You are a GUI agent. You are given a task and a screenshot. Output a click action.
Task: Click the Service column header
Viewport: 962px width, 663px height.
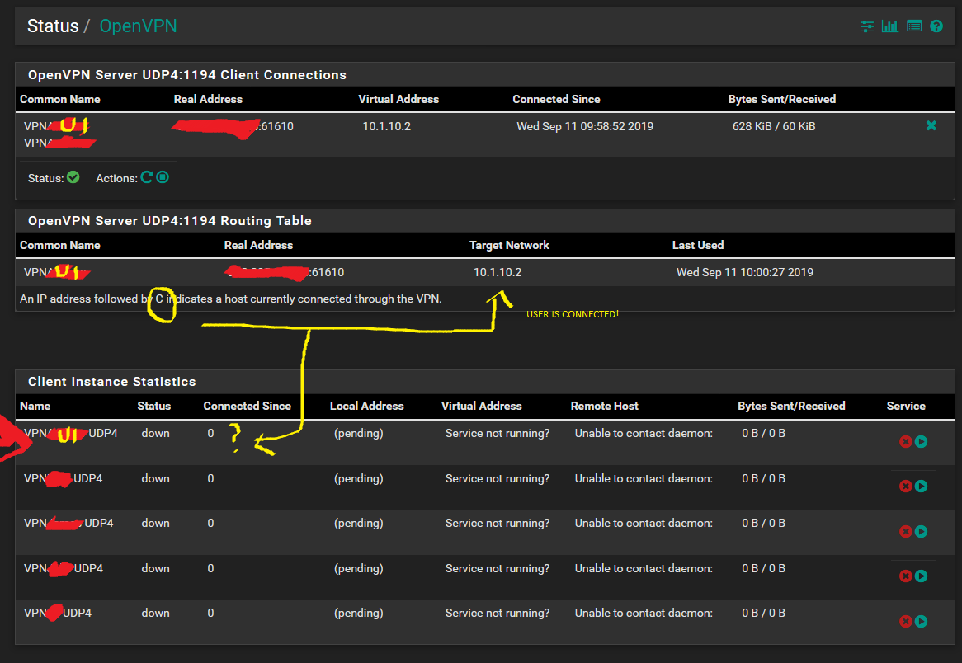click(906, 406)
